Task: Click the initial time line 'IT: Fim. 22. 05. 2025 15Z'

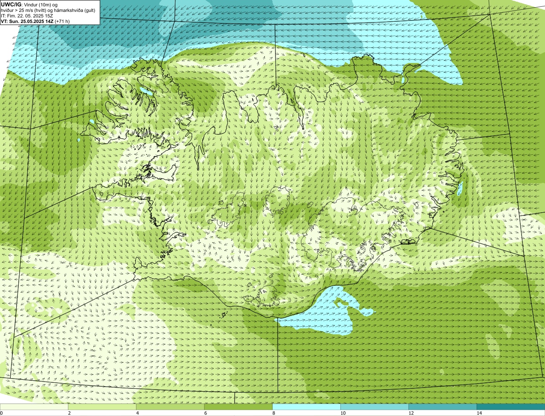Action: click(x=27, y=15)
